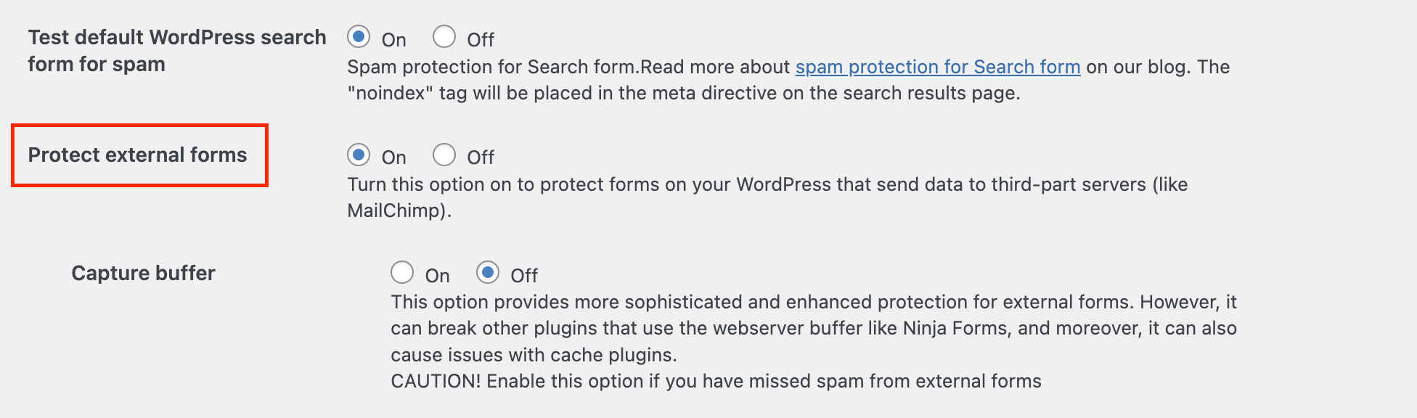Click 'On' text label of search form setting

coord(394,40)
